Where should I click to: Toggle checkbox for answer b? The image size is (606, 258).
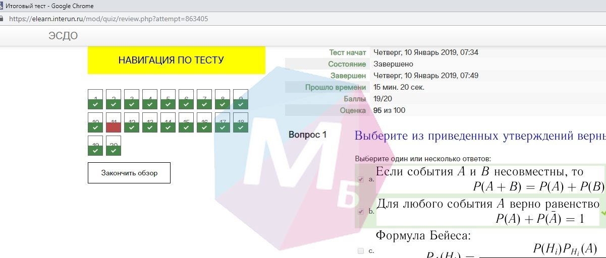pyautogui.click(x=360, y=212)
